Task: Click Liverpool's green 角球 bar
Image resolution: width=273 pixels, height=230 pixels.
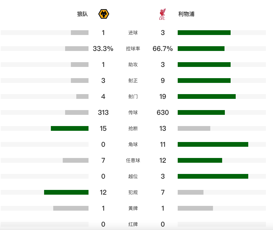Action: (x=213, y=144)
